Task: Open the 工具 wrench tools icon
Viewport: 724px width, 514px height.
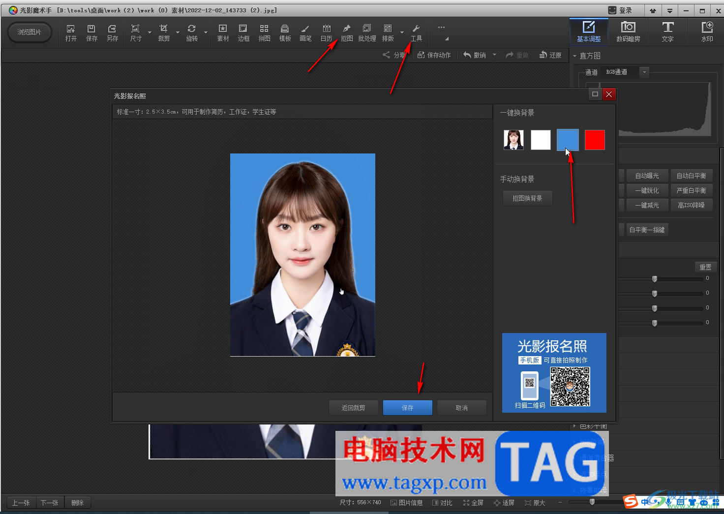Action: point(416,32)
